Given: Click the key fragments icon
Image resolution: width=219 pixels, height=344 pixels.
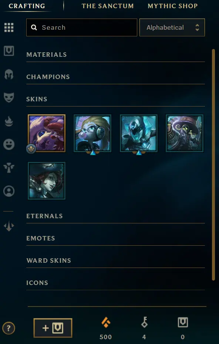Looking at the screenshot, I should 144,322.
